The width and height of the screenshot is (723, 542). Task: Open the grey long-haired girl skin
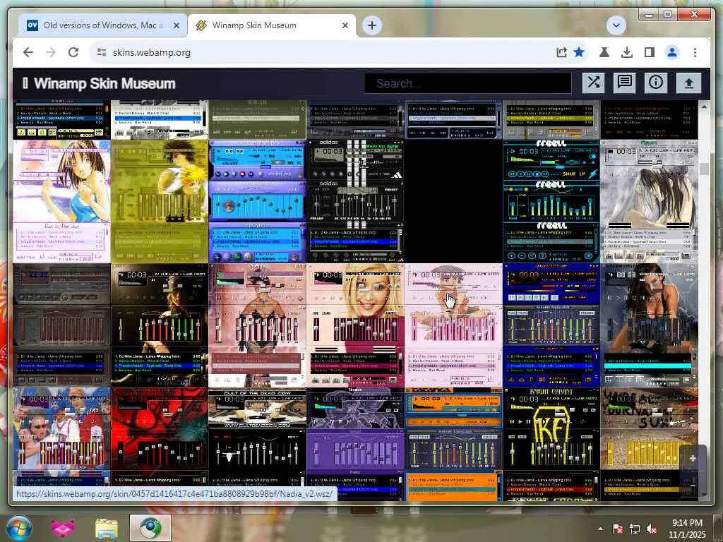point(649,201)
